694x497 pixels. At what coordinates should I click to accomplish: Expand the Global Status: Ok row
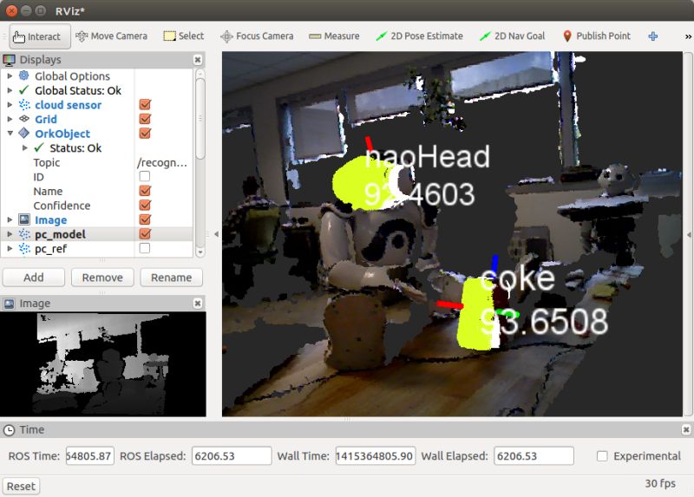10,90
